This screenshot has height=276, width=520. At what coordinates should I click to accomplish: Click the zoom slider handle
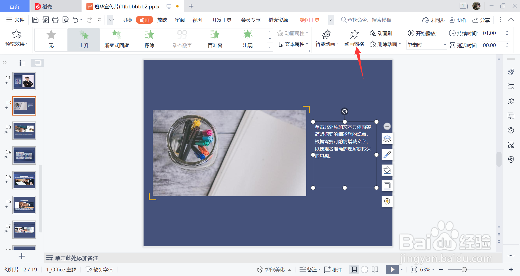point(464,270)
